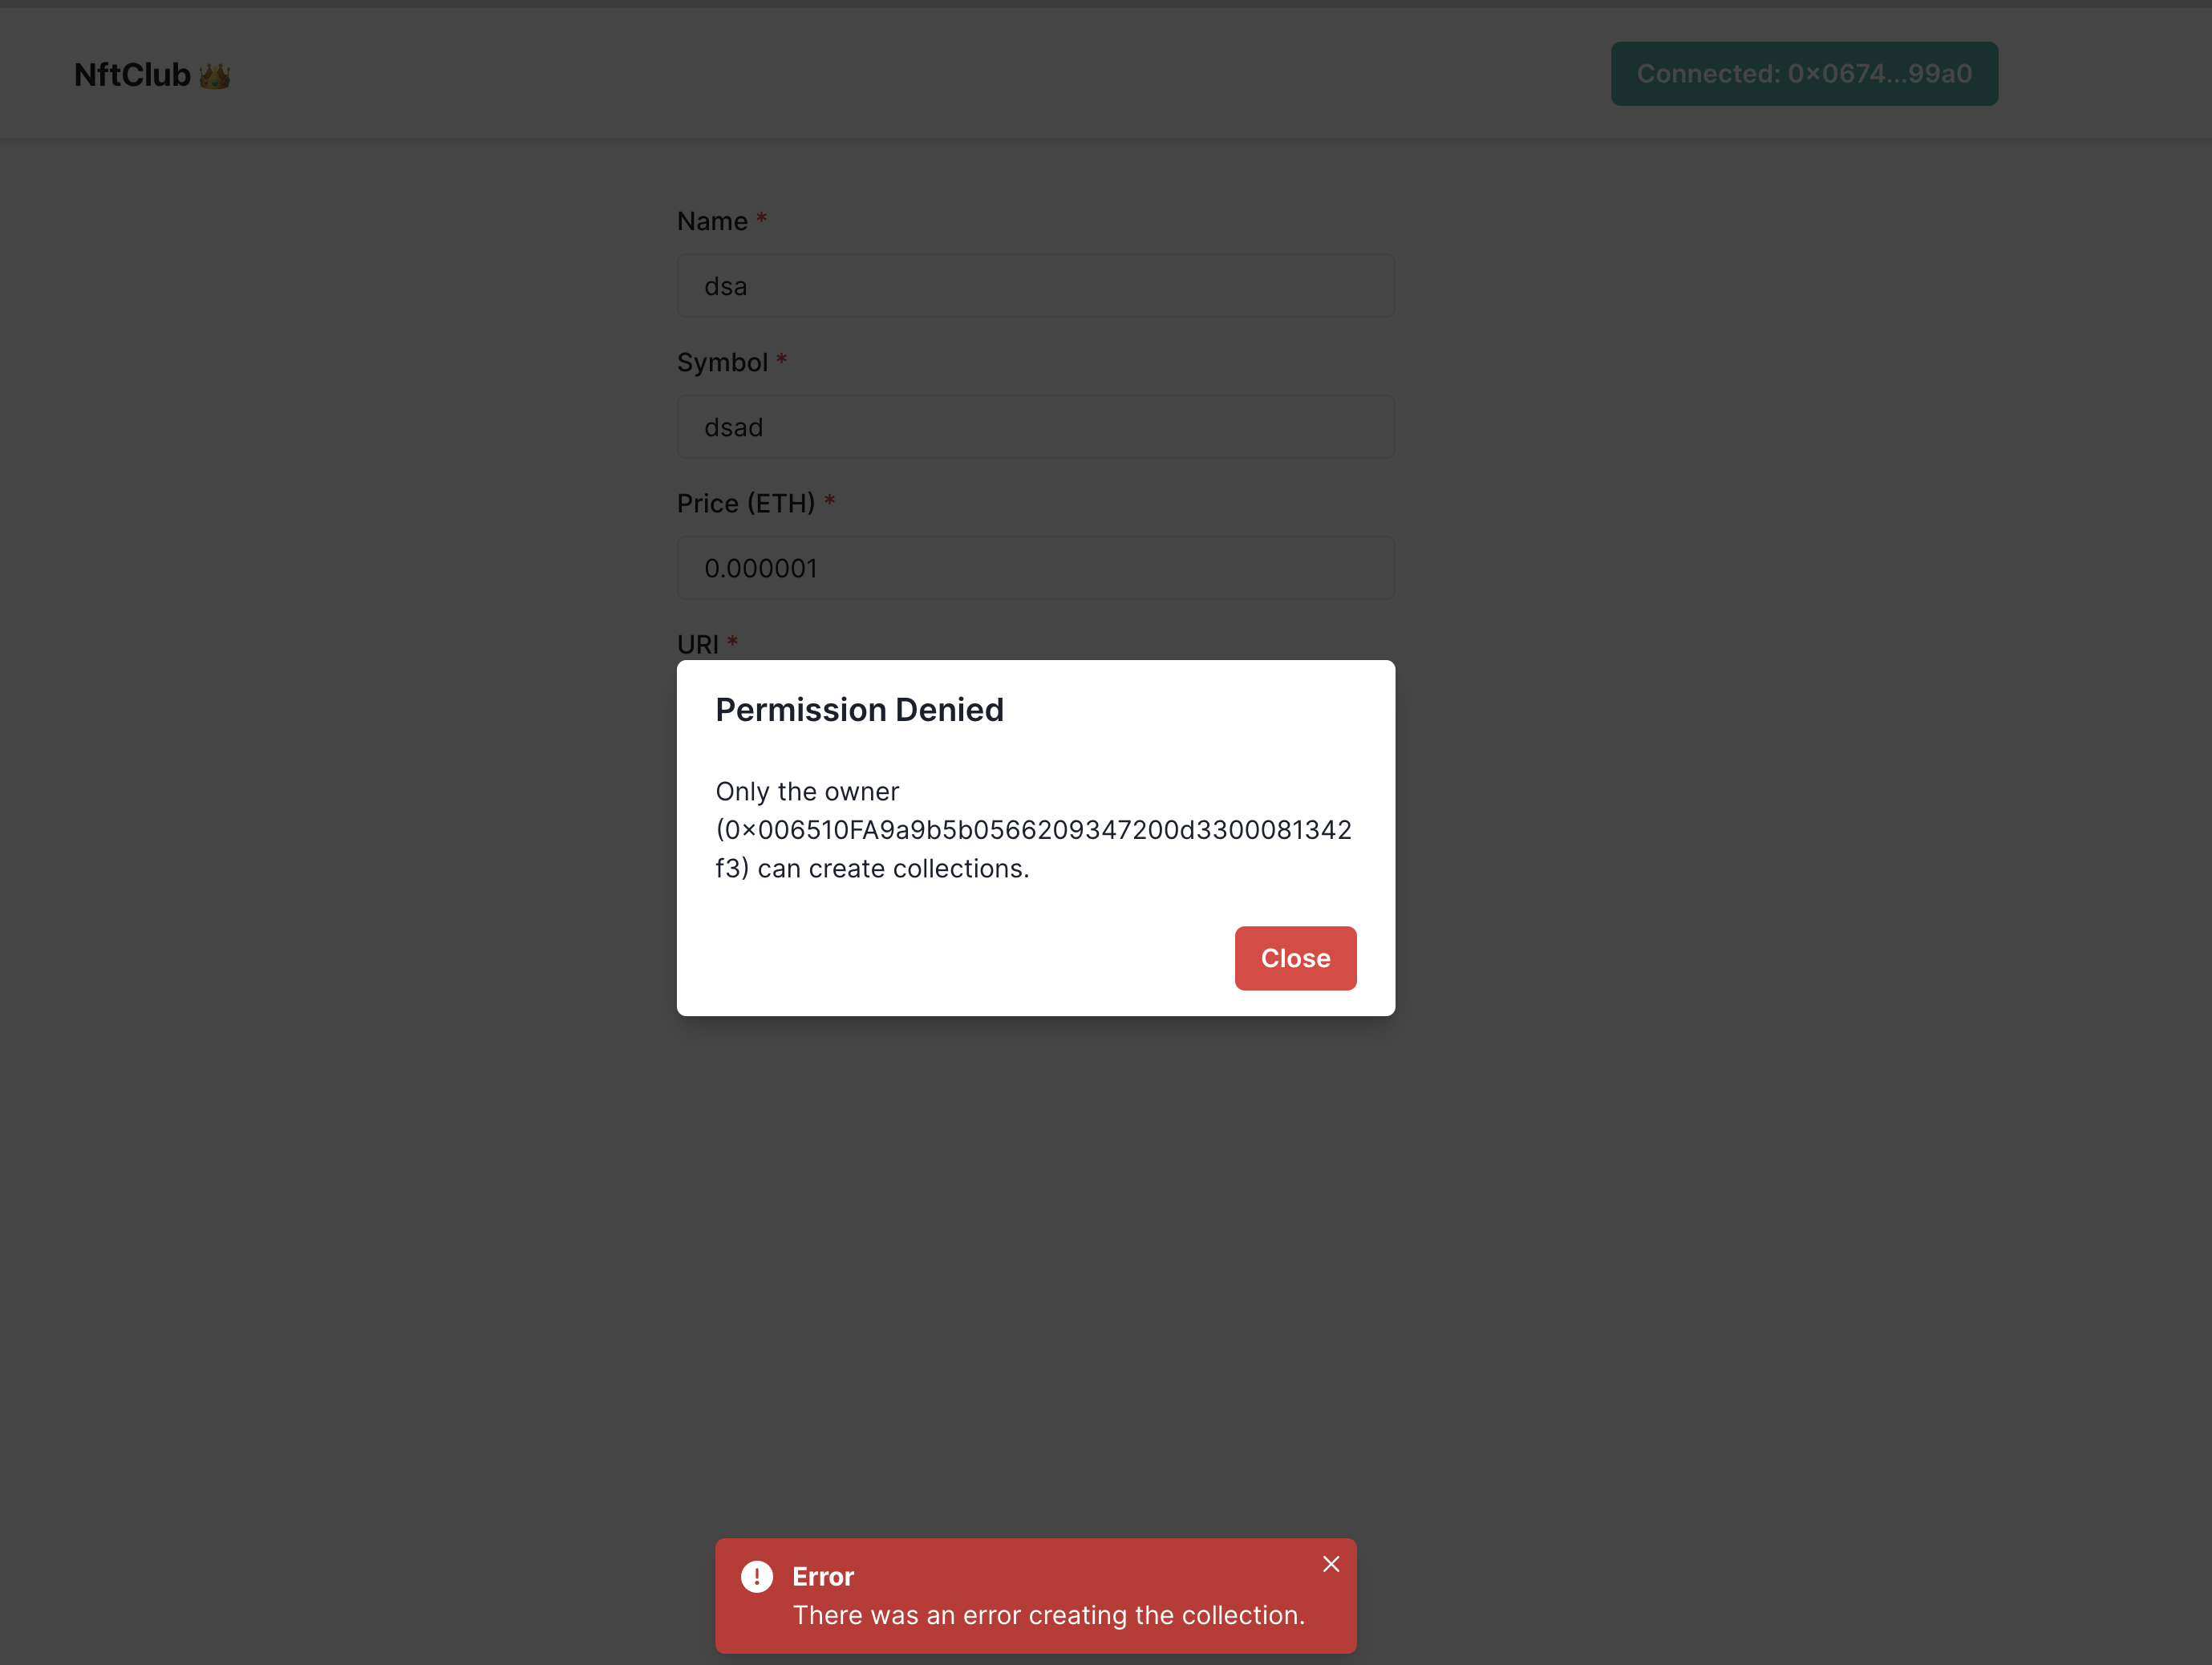Click the Close button in dialog

[x=1295, y=958]
